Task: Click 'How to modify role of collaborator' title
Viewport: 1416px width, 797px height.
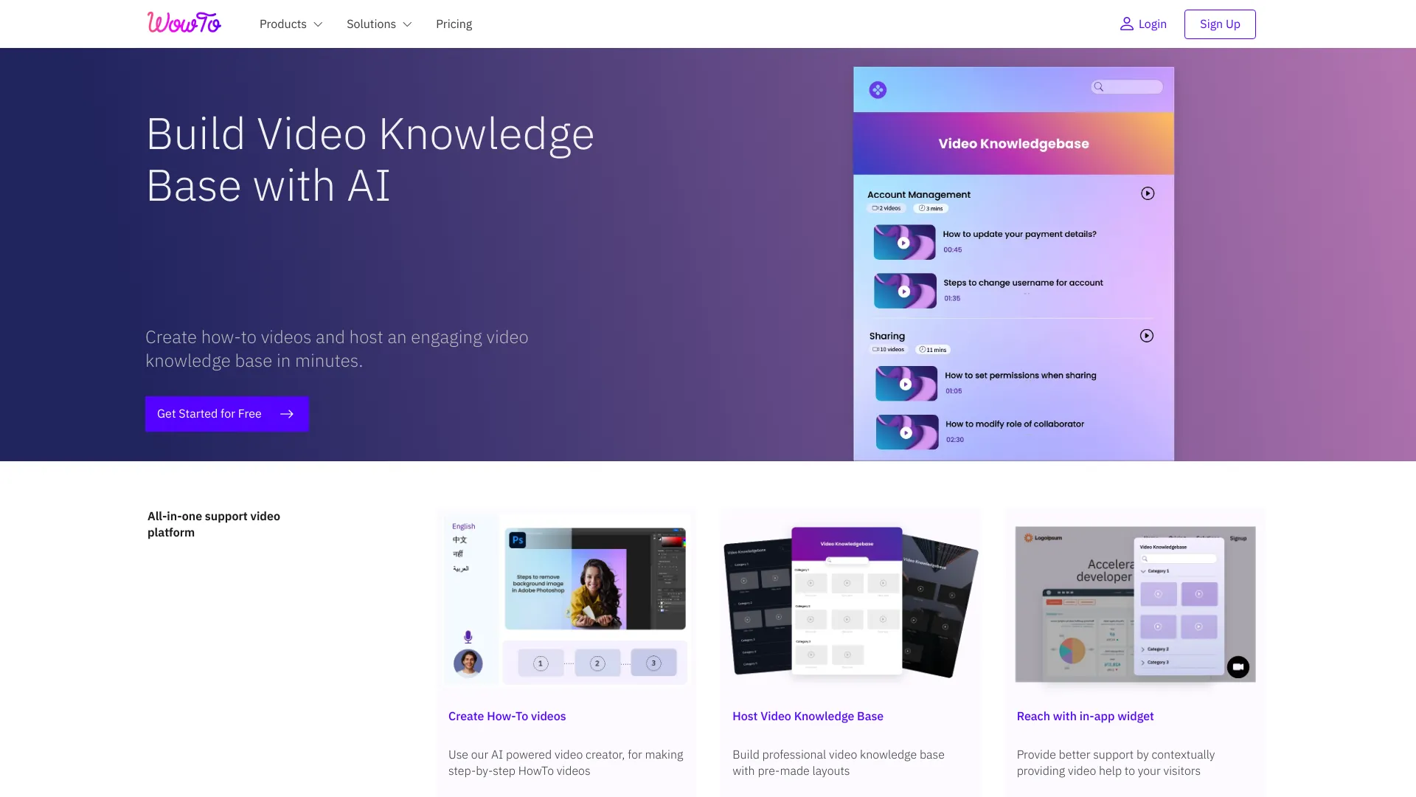Action: pos(1015,424)
